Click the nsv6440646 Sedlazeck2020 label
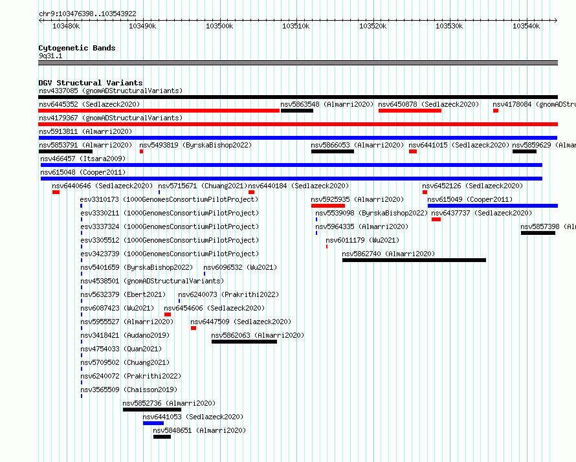Viewport: 576px width, 462px height. tap(102, 186)
